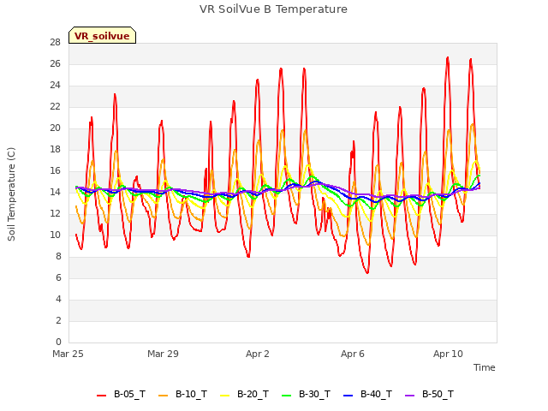Click the 28 y-axis tick label
Screen dimensions: 548x411
point(55,43)
